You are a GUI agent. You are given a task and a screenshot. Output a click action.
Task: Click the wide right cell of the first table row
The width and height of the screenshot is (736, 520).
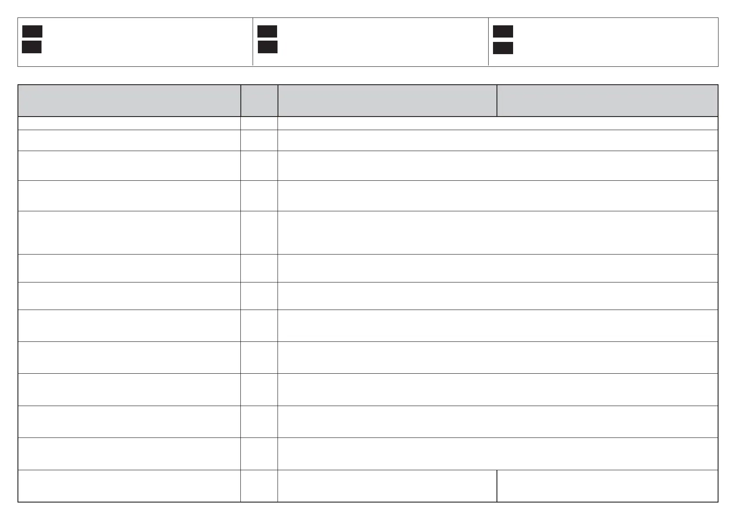coord(498,123)
